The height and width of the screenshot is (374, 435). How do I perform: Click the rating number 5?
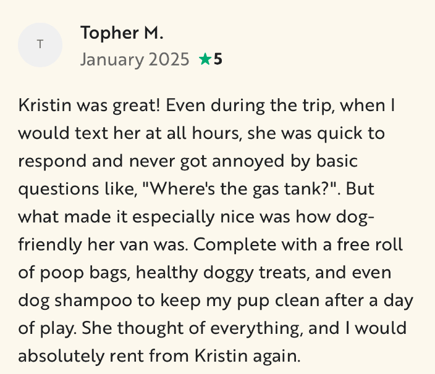click(x=217, y=60)
